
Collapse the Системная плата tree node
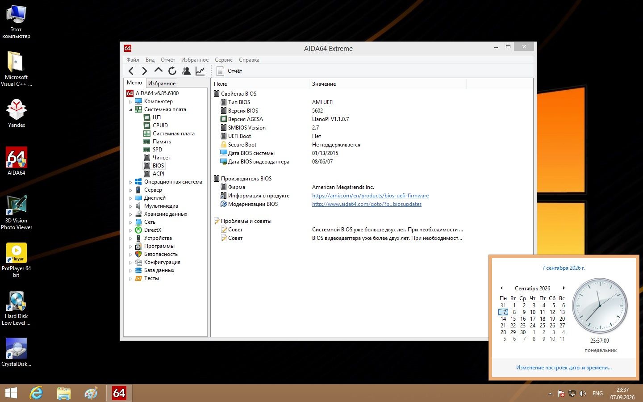130,110
